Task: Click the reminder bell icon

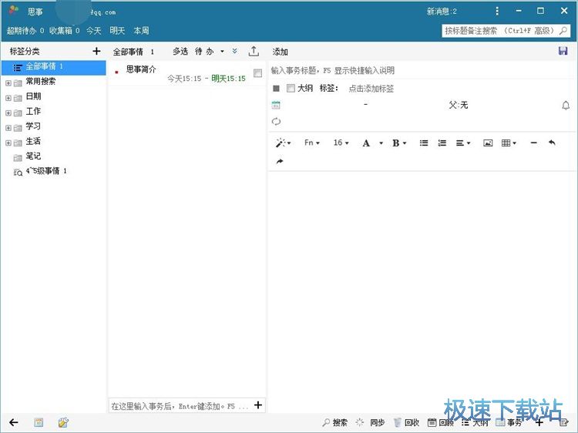Action: pos(566,105)
